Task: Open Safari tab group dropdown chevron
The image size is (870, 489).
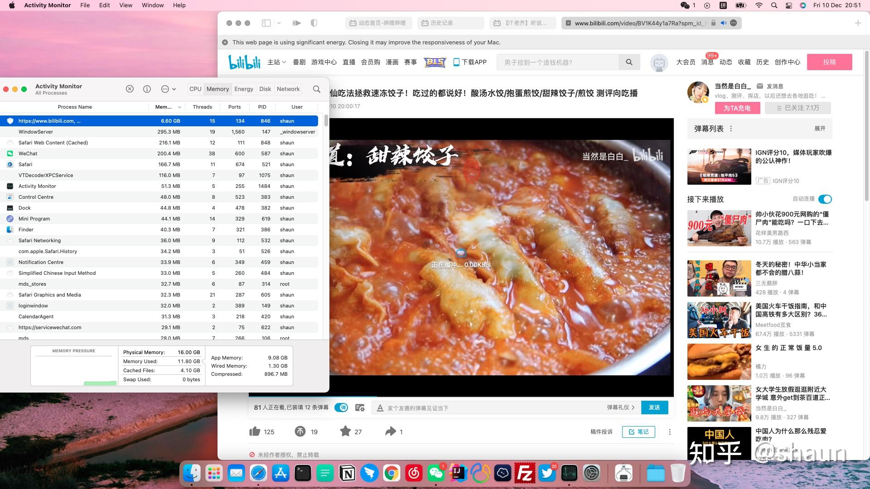Action: pos(279,23)
